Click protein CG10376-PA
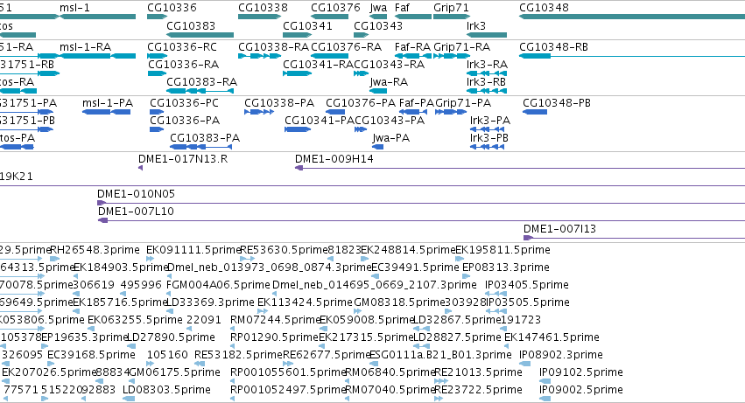 click(x=335, y=112)
